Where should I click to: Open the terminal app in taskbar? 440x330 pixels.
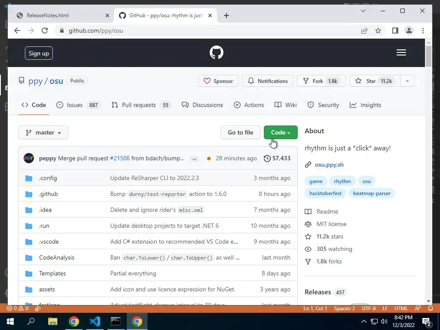pyautogui.click(x=116, y=321)
